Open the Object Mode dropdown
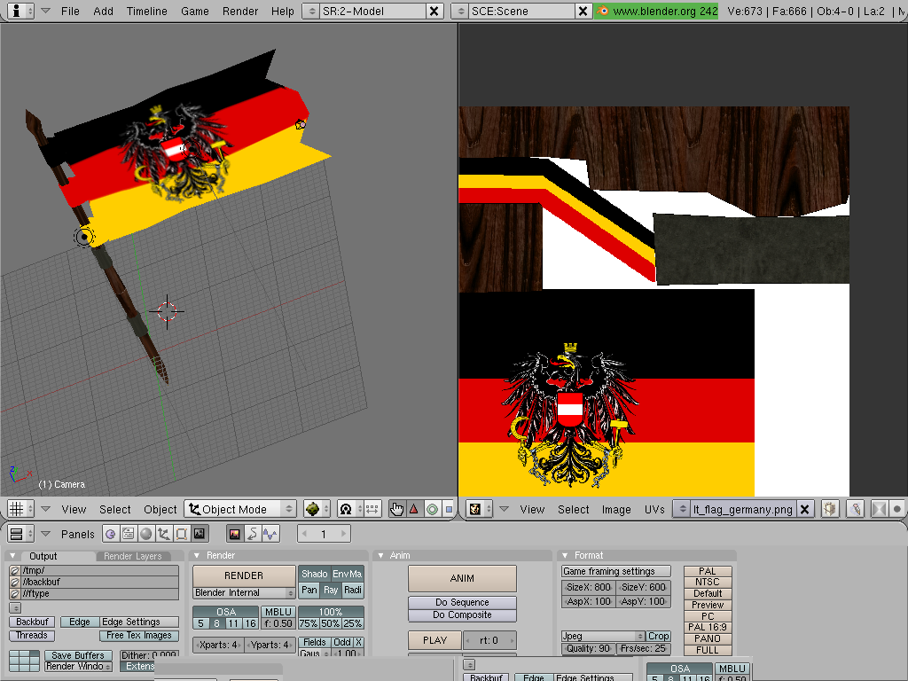908x681 pixels. 240,509
